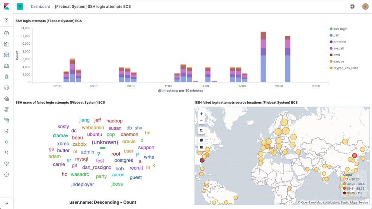The width and height of the screenshot is (372, 209).
Task: Click the second tallest bar near 20:00
Action: click(288, 59)
